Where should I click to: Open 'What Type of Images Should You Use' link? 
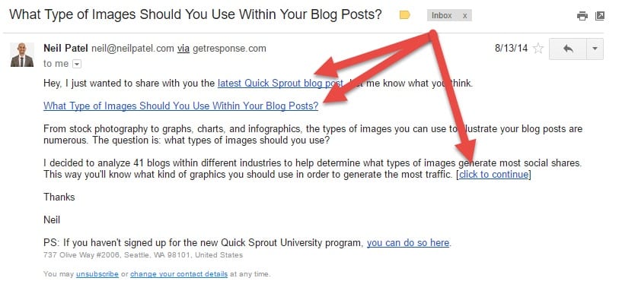[x=181, y=106]
